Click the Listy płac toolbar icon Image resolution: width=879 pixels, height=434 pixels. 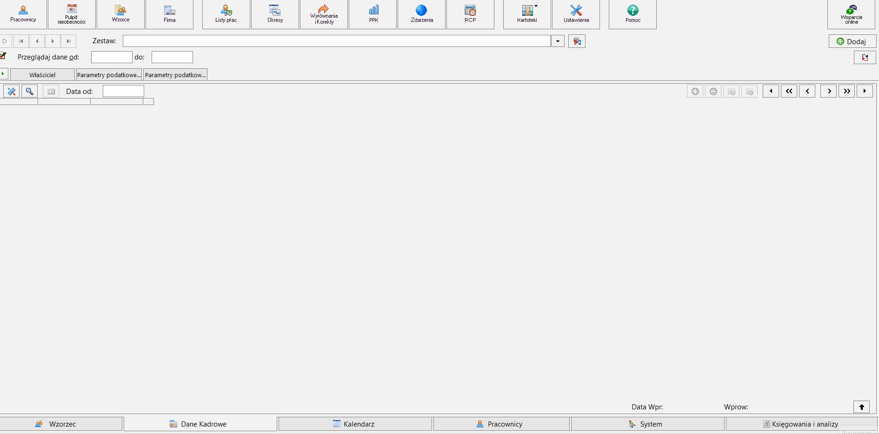coord(226,14)
